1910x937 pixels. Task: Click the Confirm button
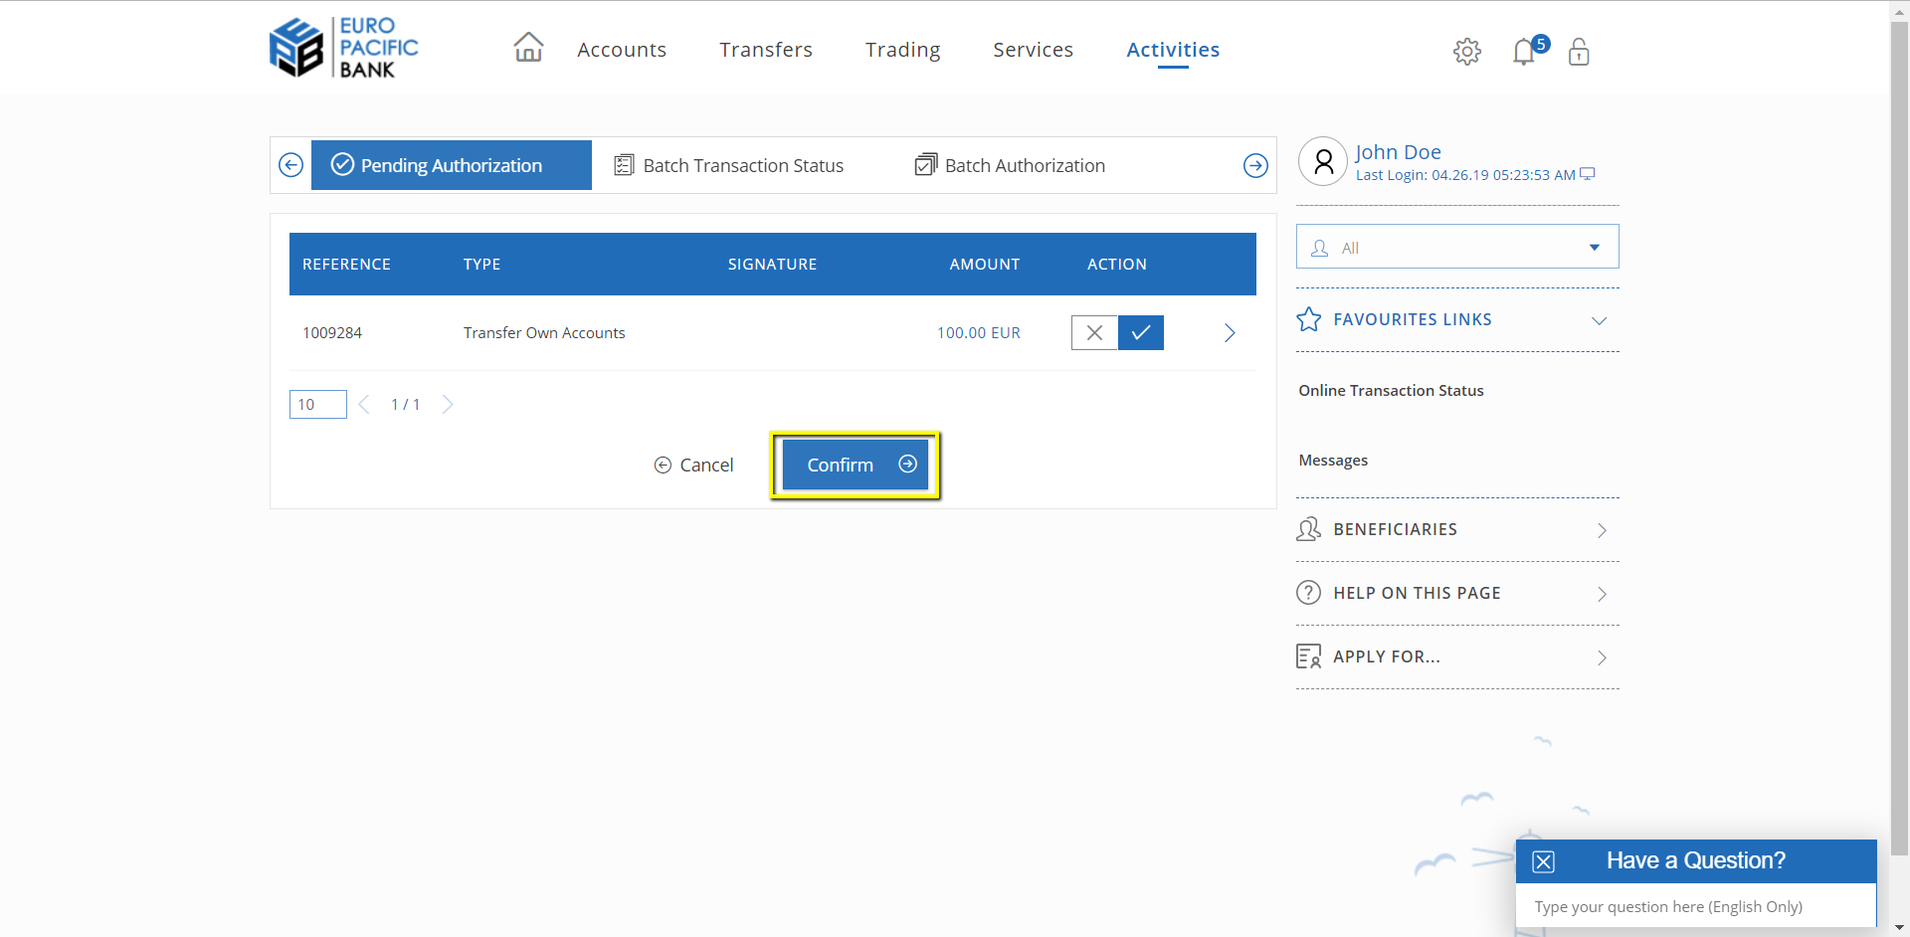point(856,465)
